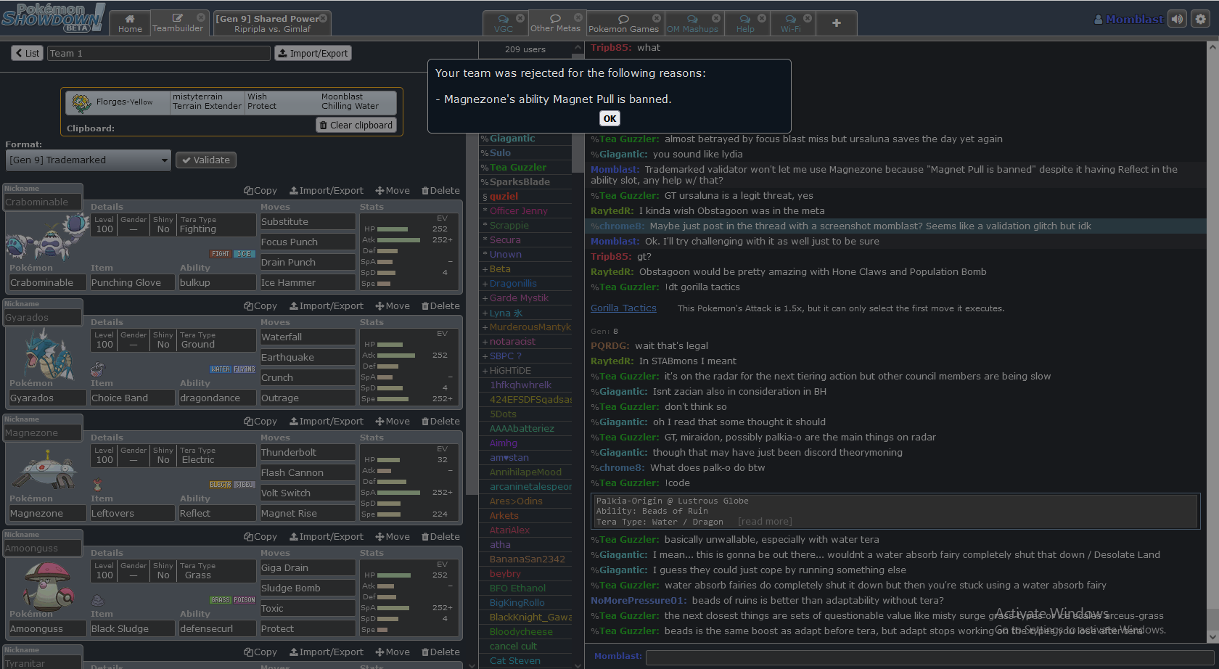Close the Teambuilder tab

[201, 17]
